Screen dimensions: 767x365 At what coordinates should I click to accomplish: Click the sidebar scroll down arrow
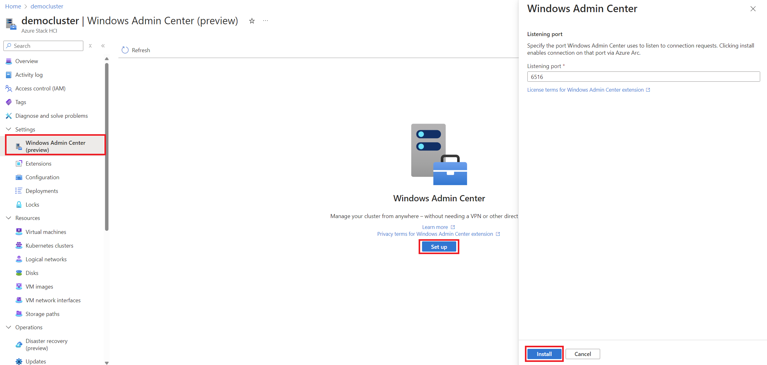point(107,363)
